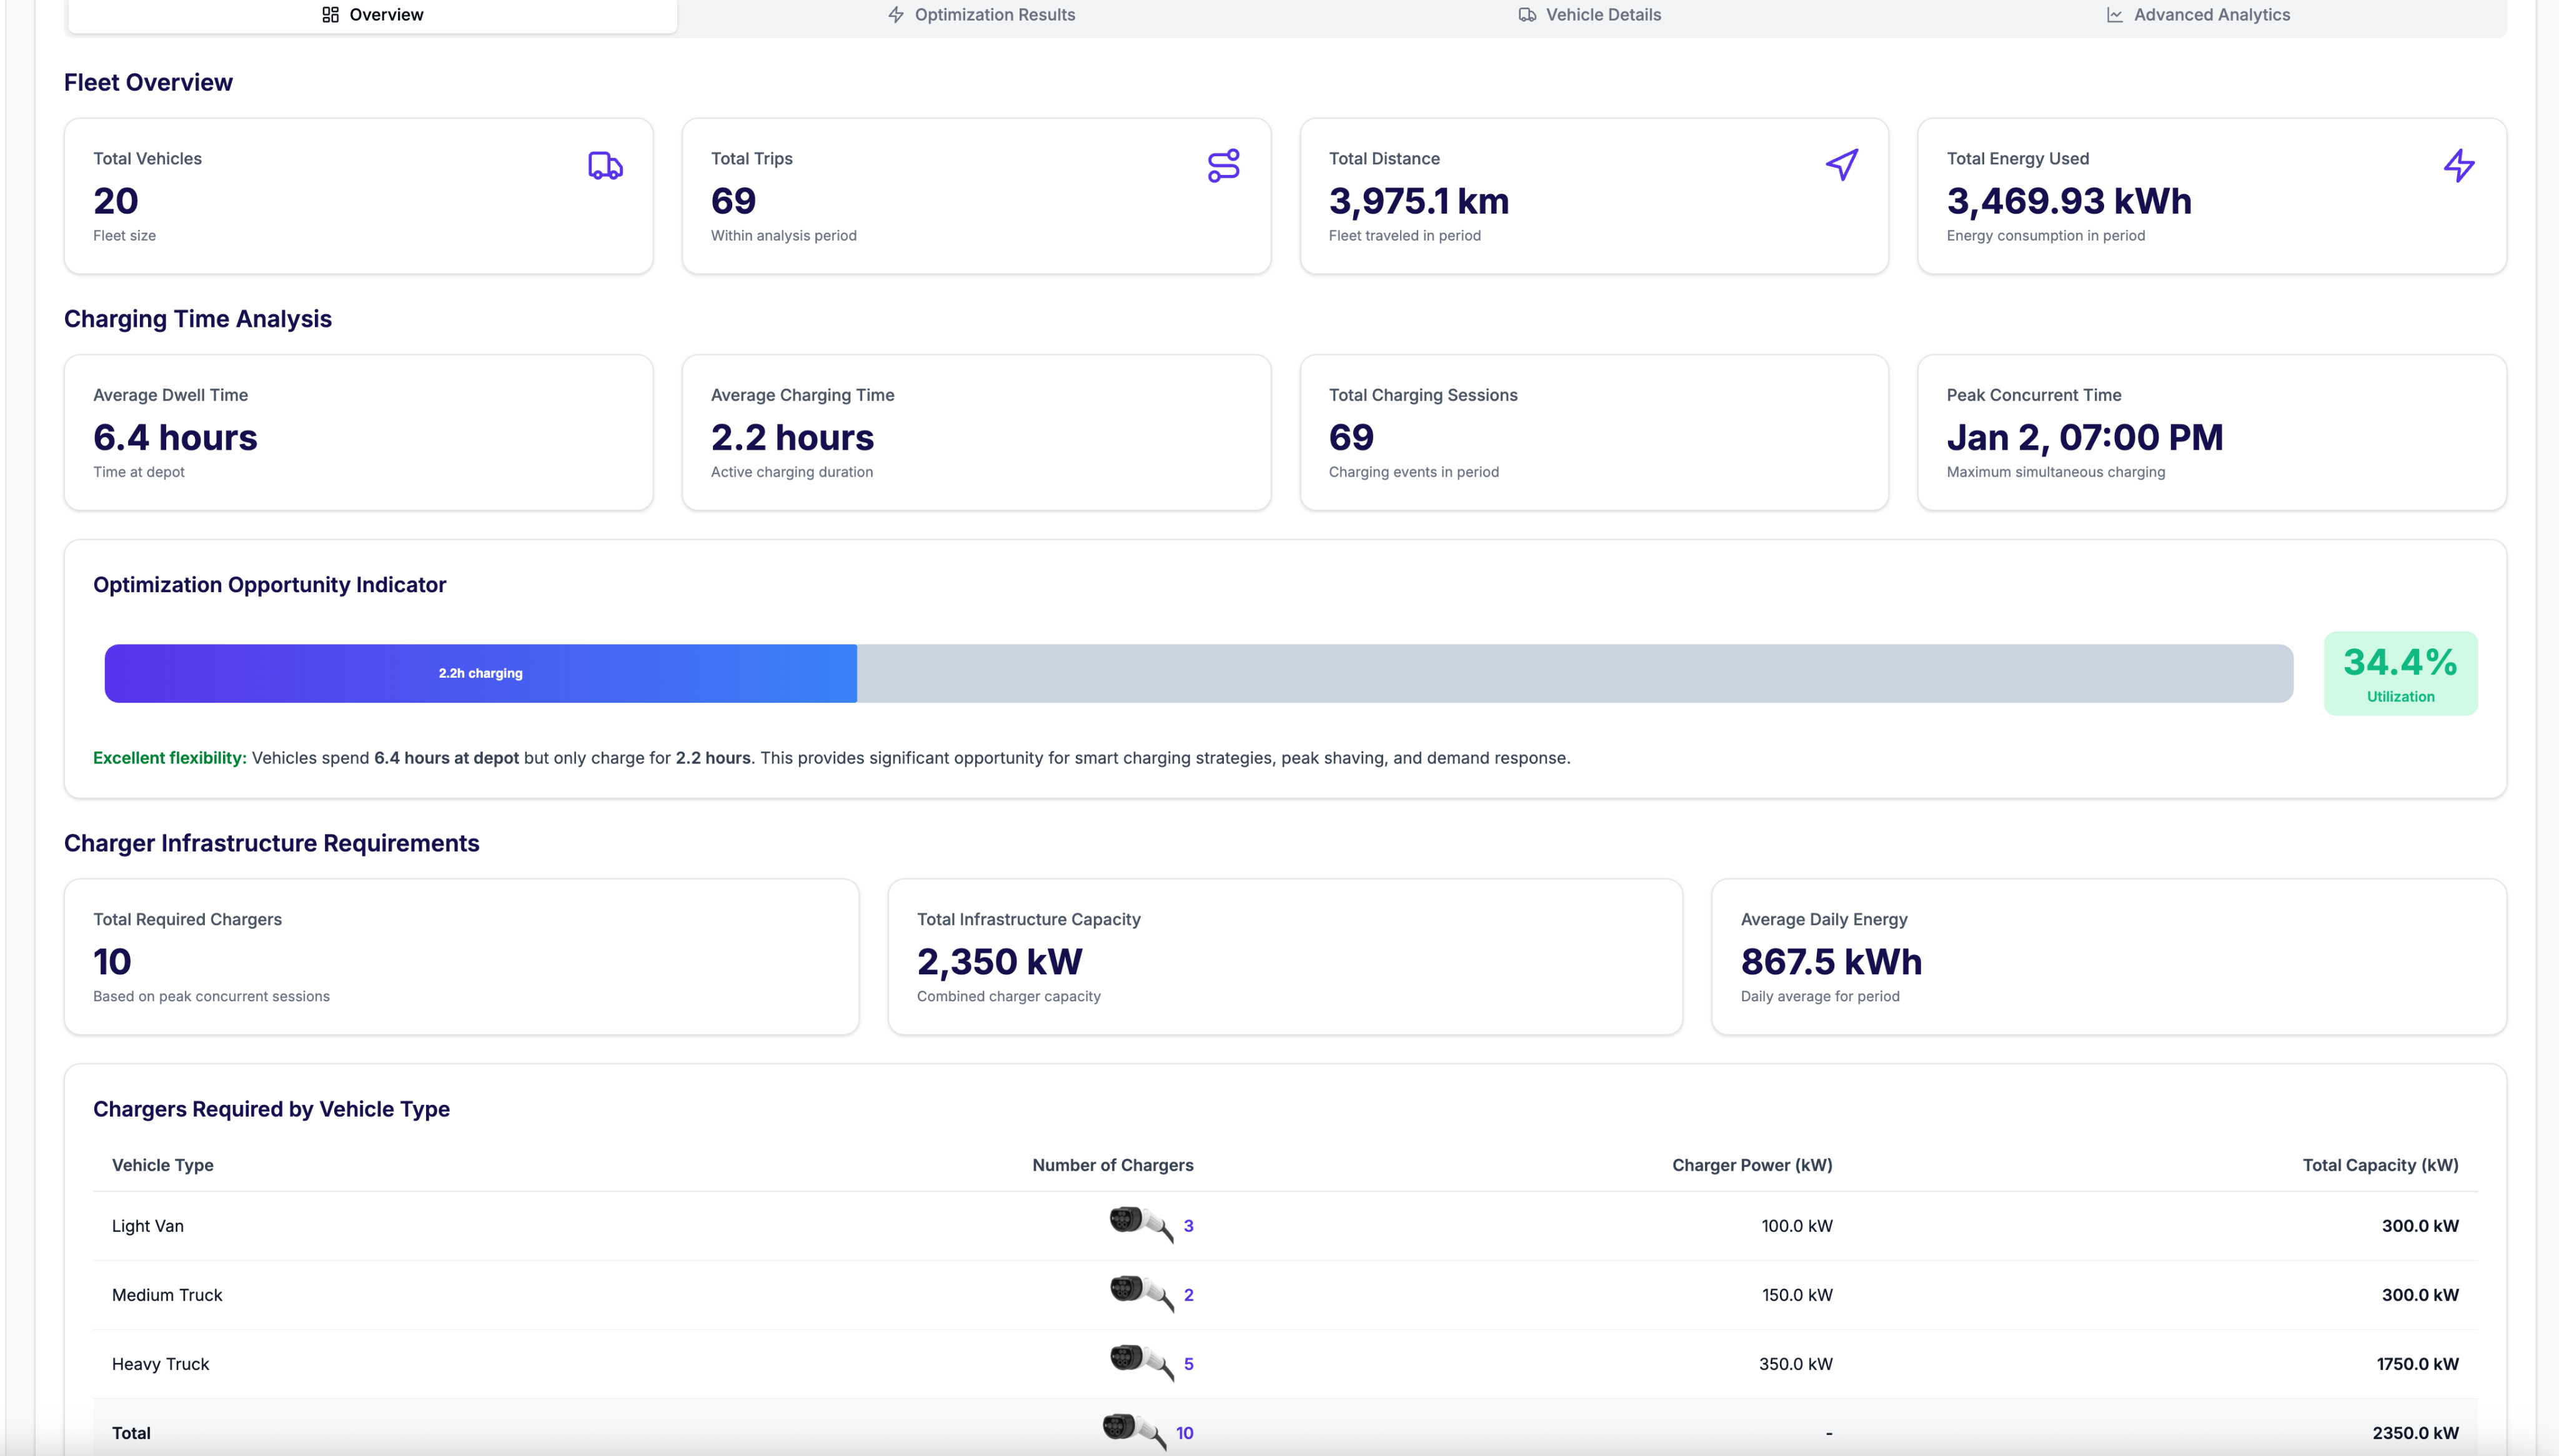The height and width of the screenshot is (1456, 2559).
Task: Click the charger plug icon in Total row
Action: (x=1132, y=1430)
